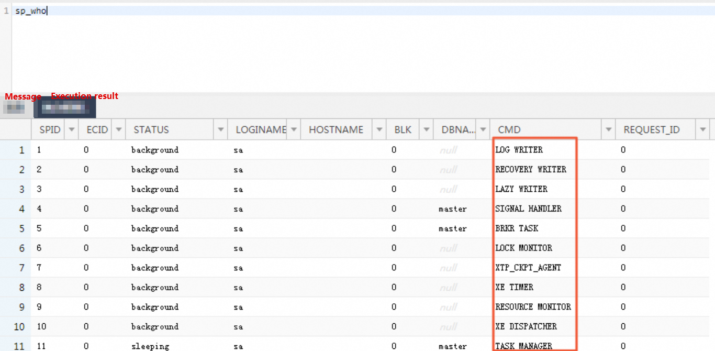Click the ECID column header

[97, 129]
